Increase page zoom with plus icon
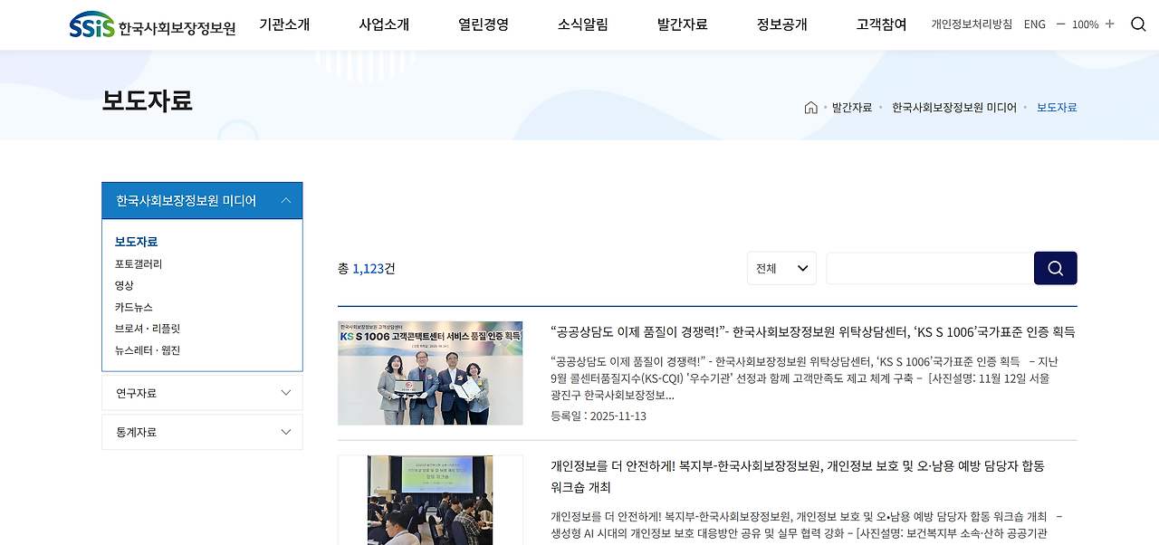The image size is (1159, 545). [x=1110, y=24]
